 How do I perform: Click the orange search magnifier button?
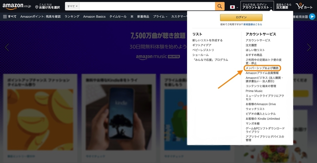pos(220,6)
